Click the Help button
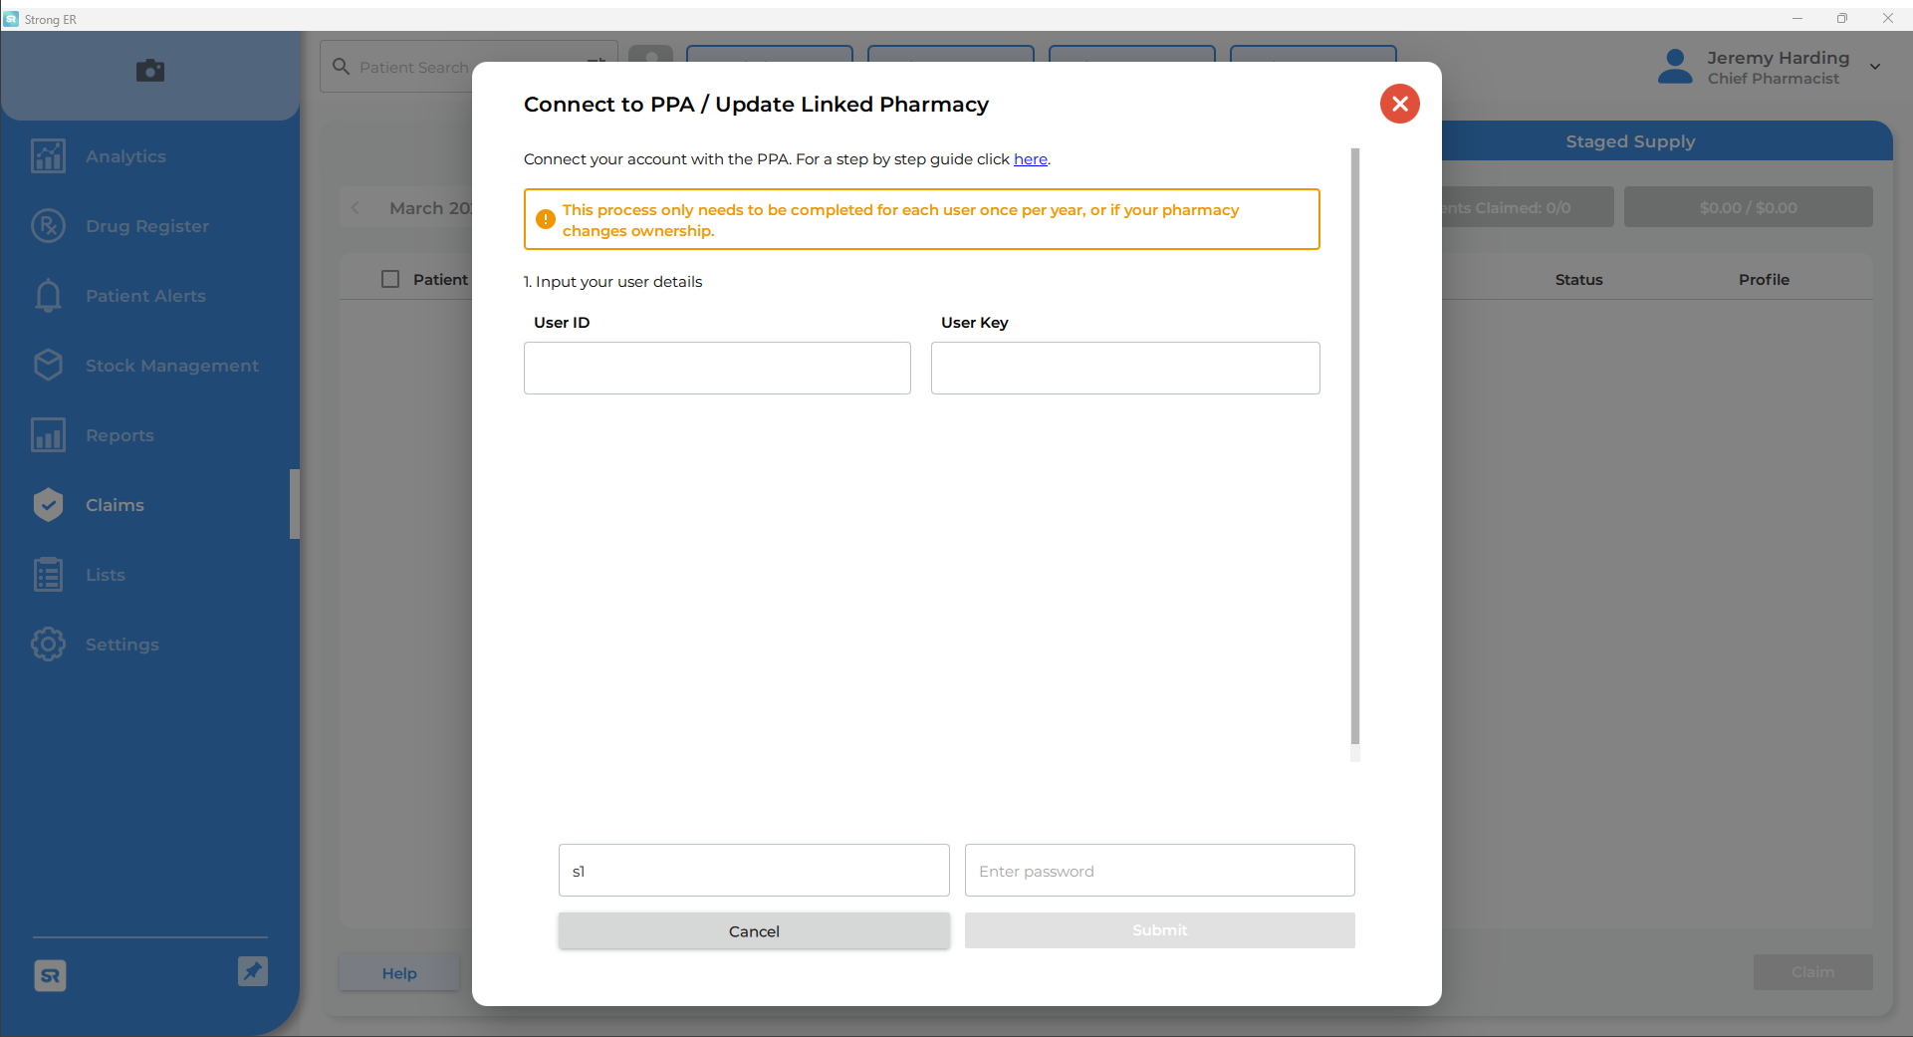 398,972
